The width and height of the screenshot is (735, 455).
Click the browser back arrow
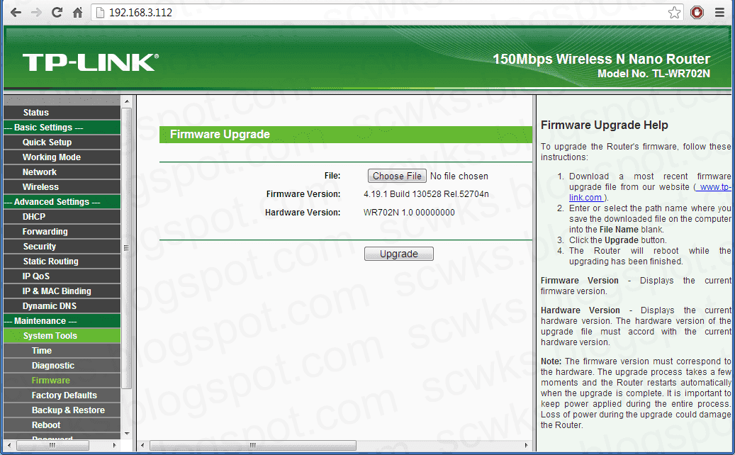pos(15,12)
